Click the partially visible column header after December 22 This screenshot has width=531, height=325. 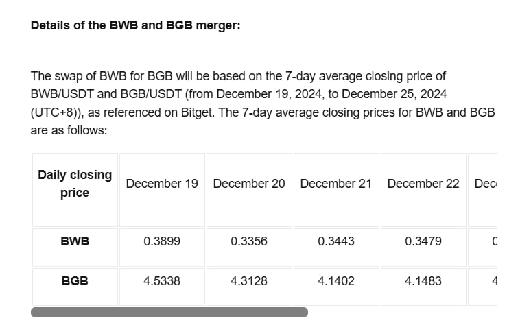pyautogui.click(x=485, y=184)
